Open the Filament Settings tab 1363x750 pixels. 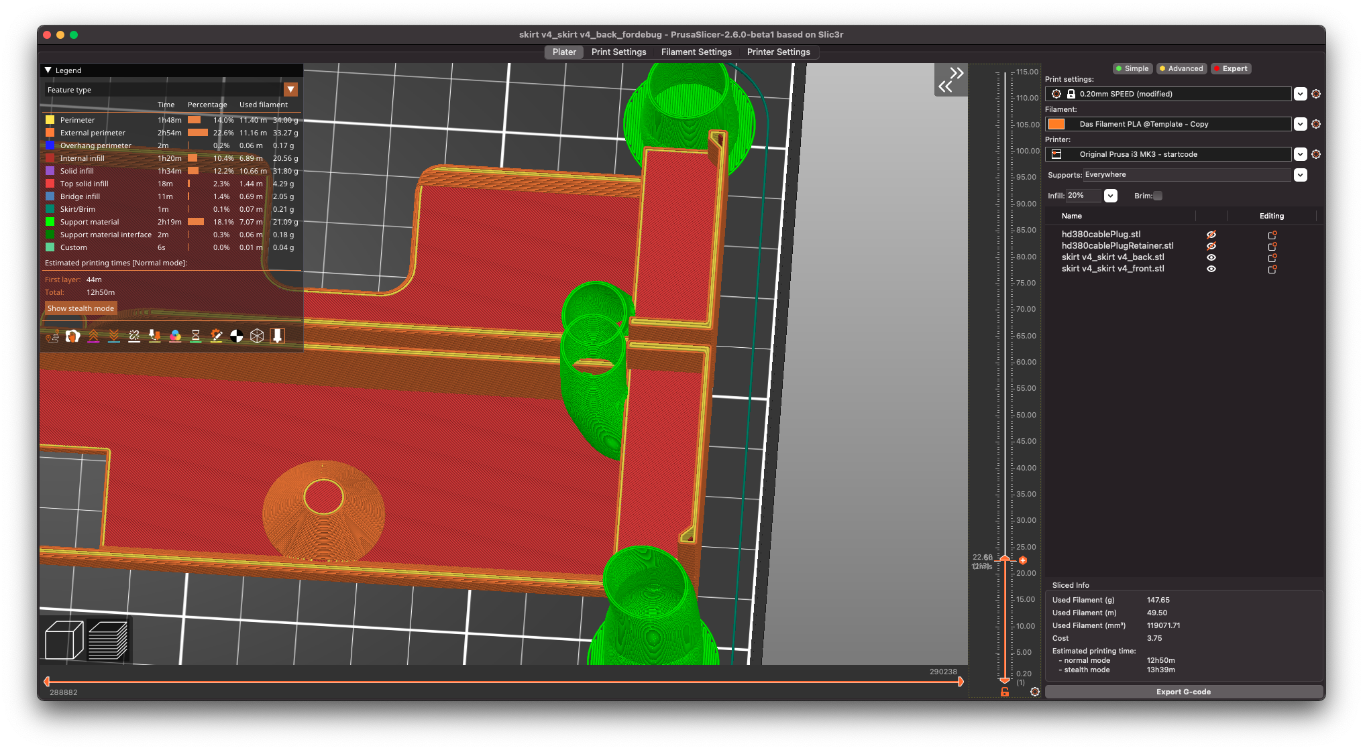pyautogui.click(x=696, y=52)
